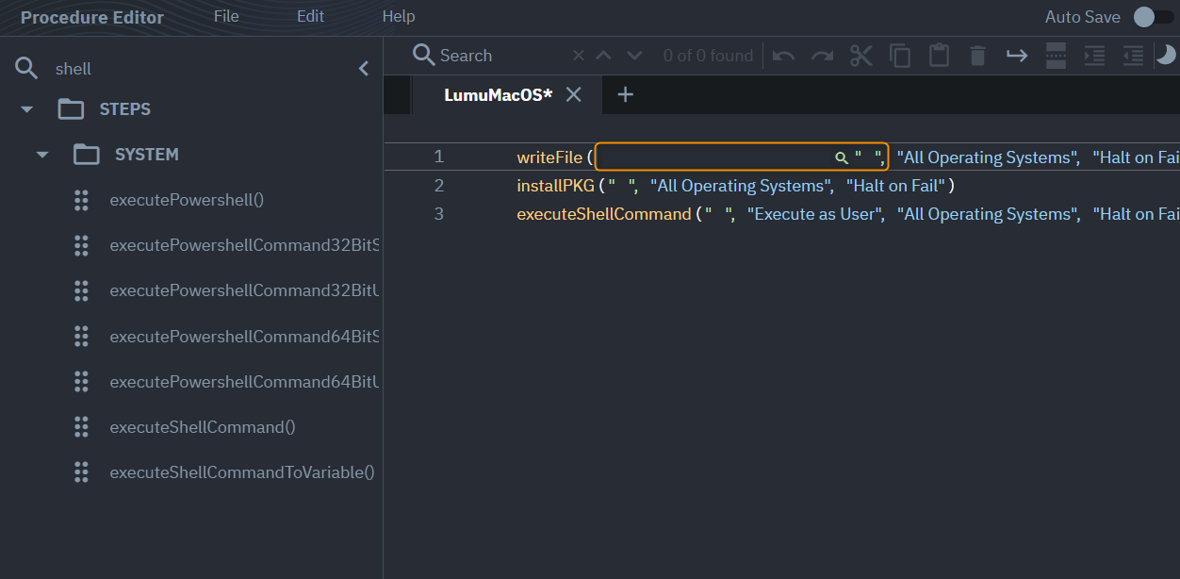This screenshot has width=1180, height=579.
Task: Open the Help menu
Action: [x=398, y=16]
